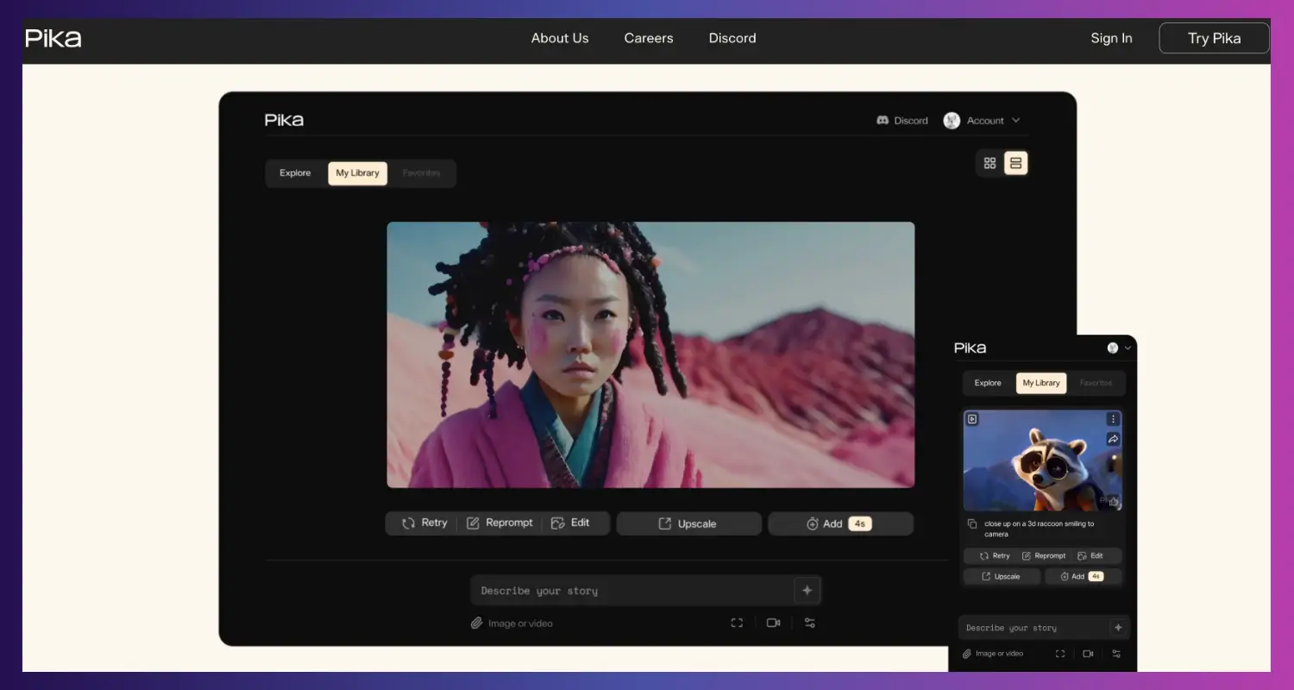Click the thumbs-up icon on raccoon video
Screen dimensions: 1294x690
tap(1113, 501)
